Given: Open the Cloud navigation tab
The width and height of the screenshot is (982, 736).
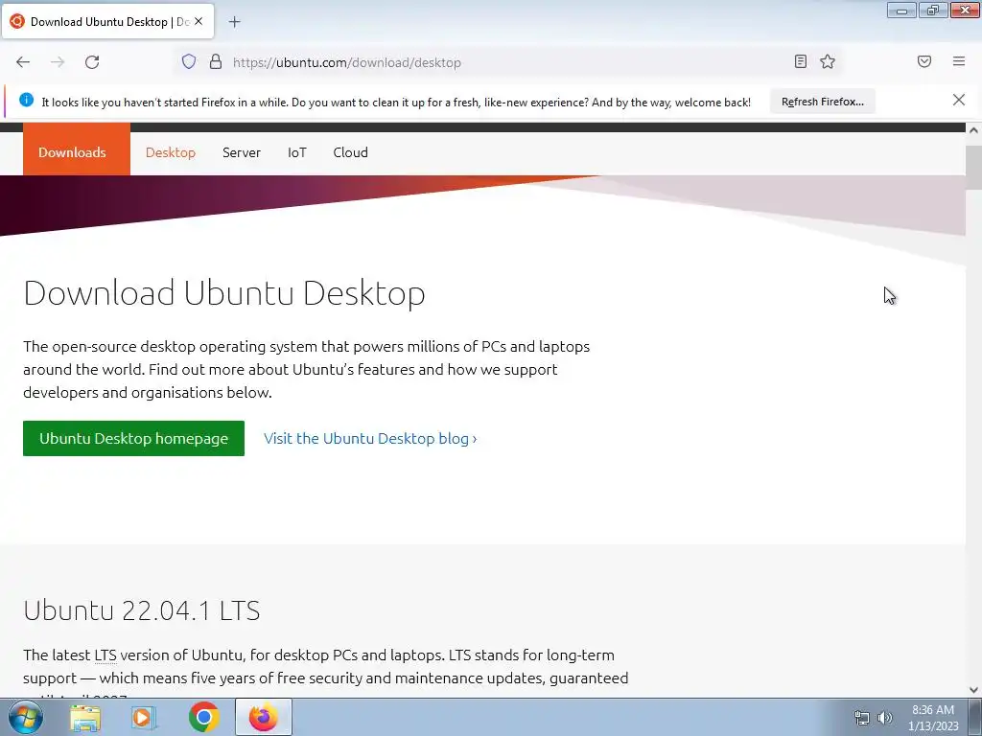Looking at the screenshot, I should point(350,152).
